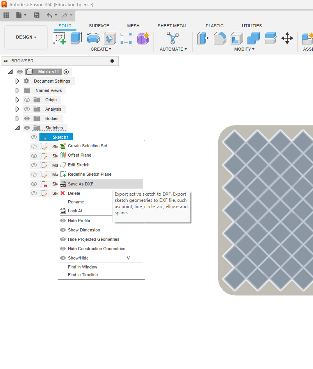The height and width of the screenshot is (369, 313).
Task: Select the Extrude tool in toolbar
Action: [76, 38]
